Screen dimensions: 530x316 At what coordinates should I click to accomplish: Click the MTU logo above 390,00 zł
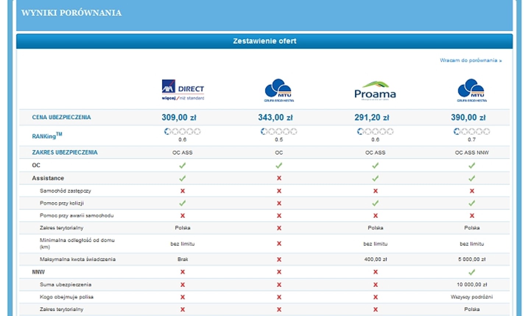click(x=472, y=90)
